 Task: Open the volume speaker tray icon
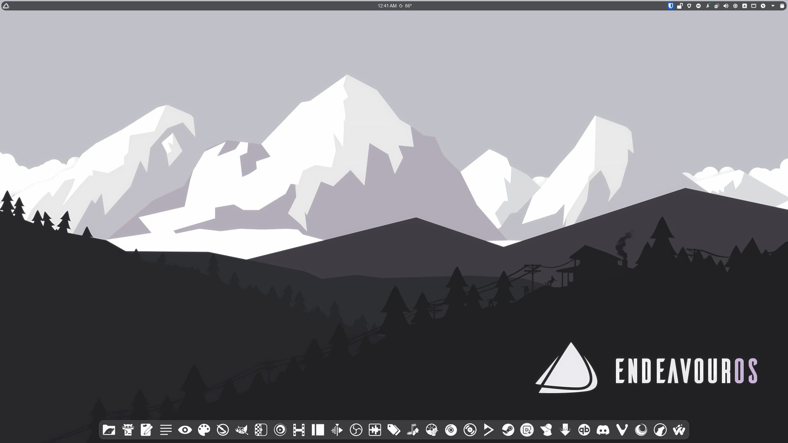tap(726, 6)
